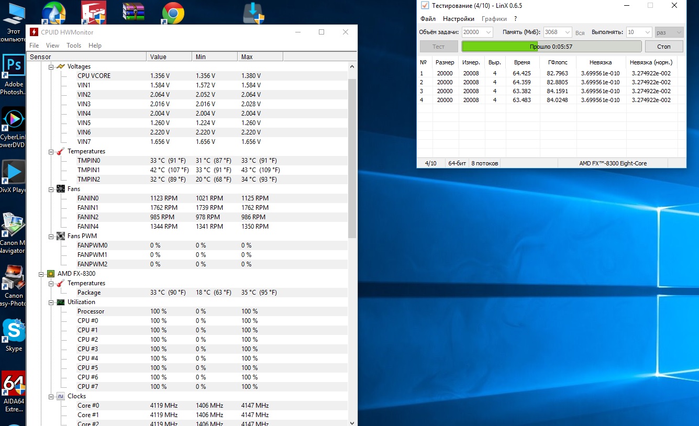This screenshot has width=699, height=426.
Task: Select the CyberLink PowerDVD desktop icon
Action: coord(13,128)
